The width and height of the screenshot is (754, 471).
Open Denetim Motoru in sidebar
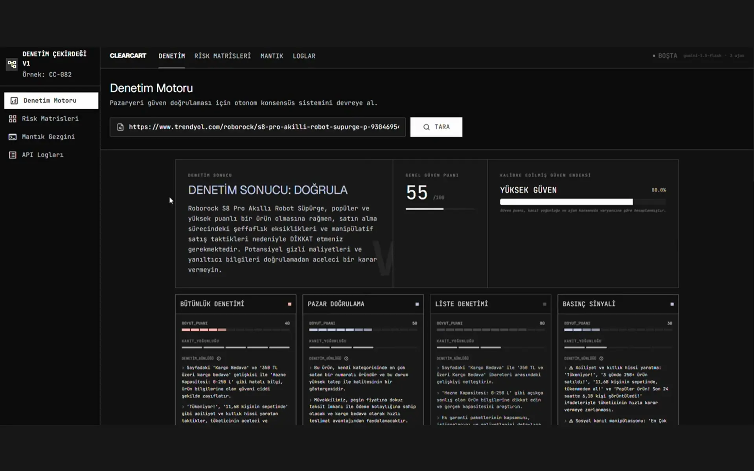[51, 101]
